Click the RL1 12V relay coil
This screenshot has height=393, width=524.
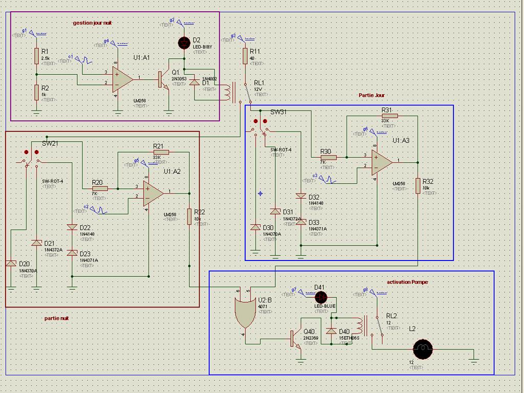click(x=227, y=92)
